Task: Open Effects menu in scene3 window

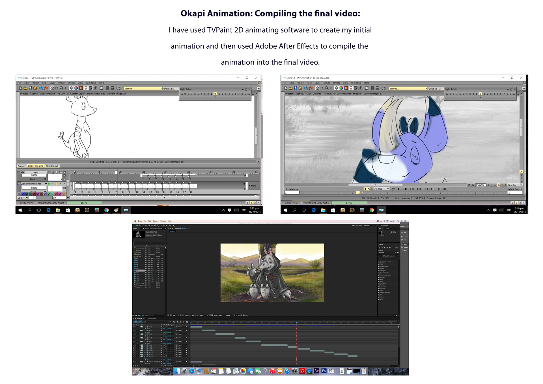Action: pyautogui.click(x=71, y=83)
